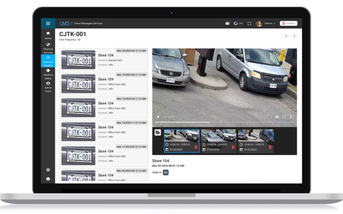
Task: Open the CMS Cloud Managed Services logo
Action: (65, 23)
